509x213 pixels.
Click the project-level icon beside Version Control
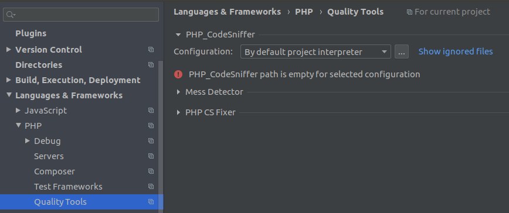(x=151, y=50)
